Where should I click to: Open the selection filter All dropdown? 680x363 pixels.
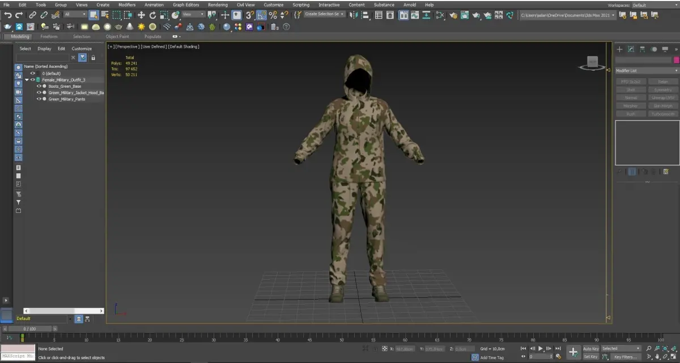[x=75, y=14]
